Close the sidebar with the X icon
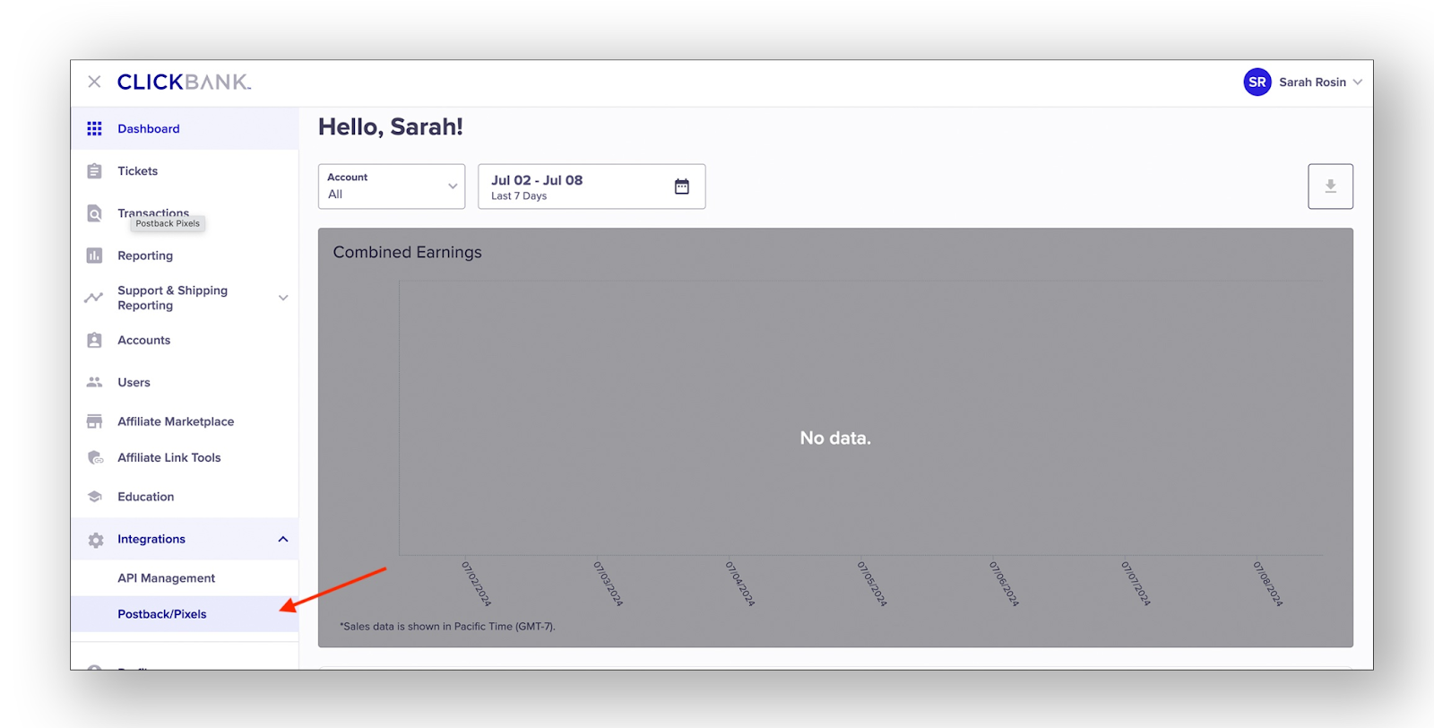 coord(94,82)
